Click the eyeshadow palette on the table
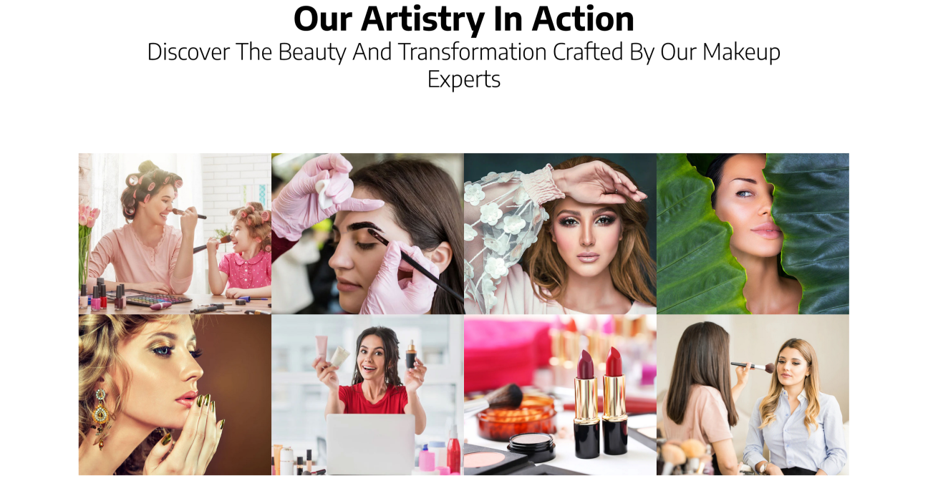The image size is (928, 501). (x=158, y=300)
